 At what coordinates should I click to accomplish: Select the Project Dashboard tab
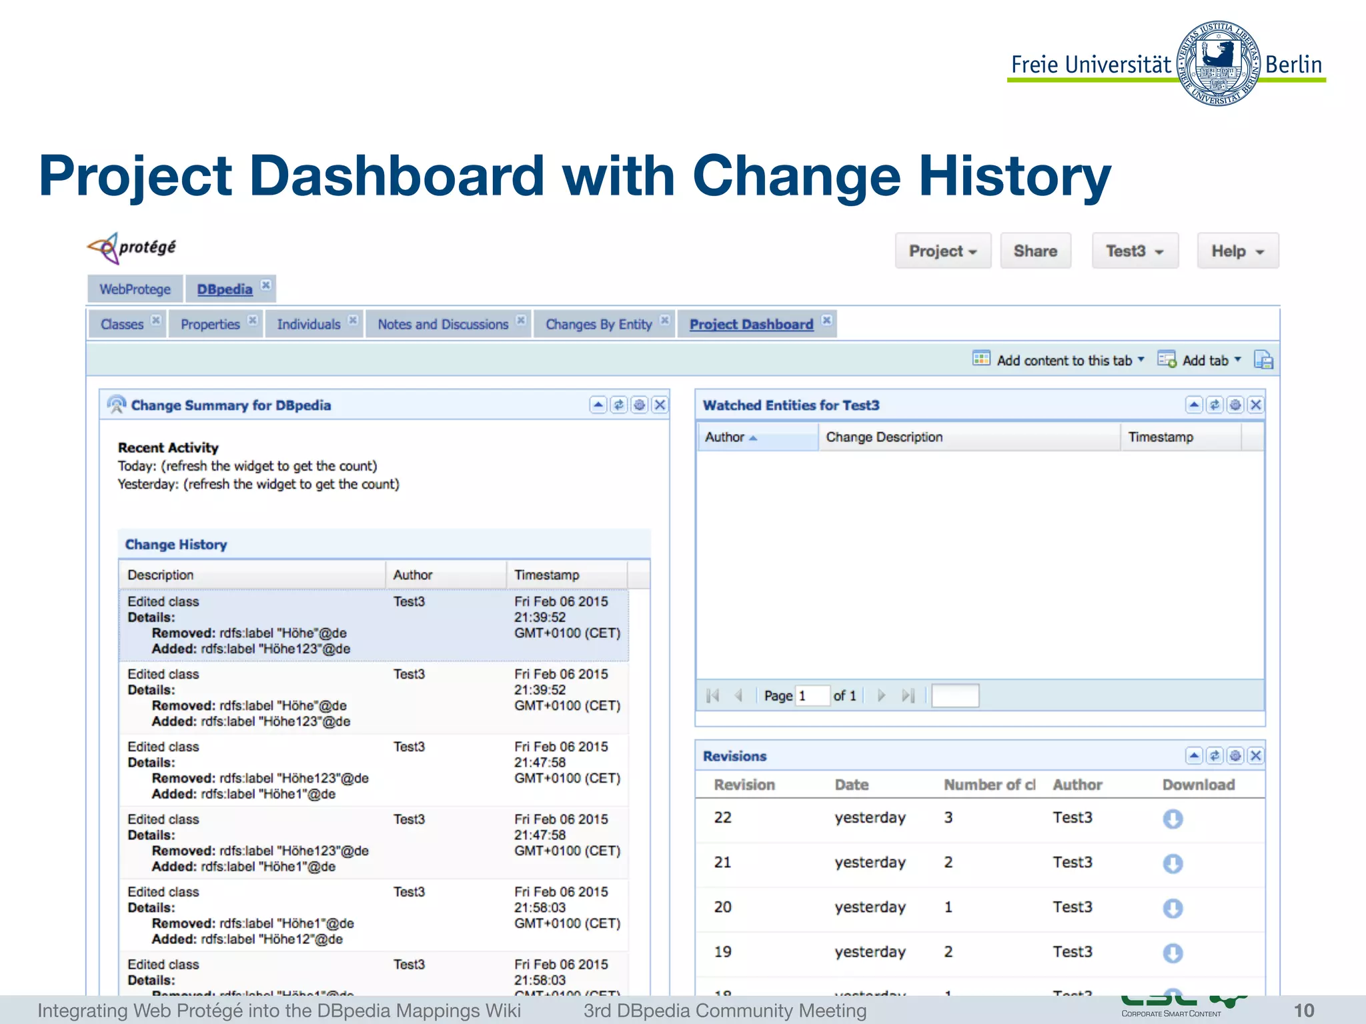pyautogui.click(x=751, y=325)
